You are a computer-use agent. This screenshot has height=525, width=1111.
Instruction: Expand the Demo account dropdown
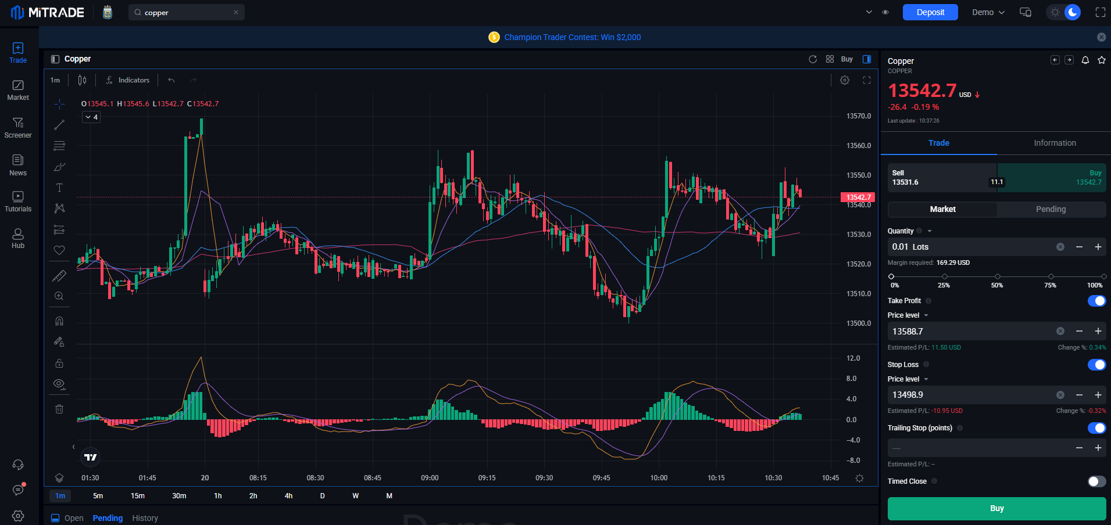[988, 12]
